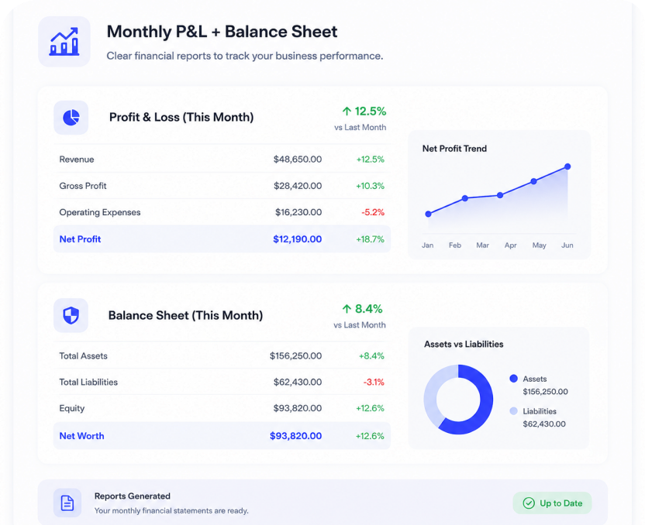Click the Apr axis label on trend chart
Viewport: 645px width, 525px height.
(x=510, y=245)
